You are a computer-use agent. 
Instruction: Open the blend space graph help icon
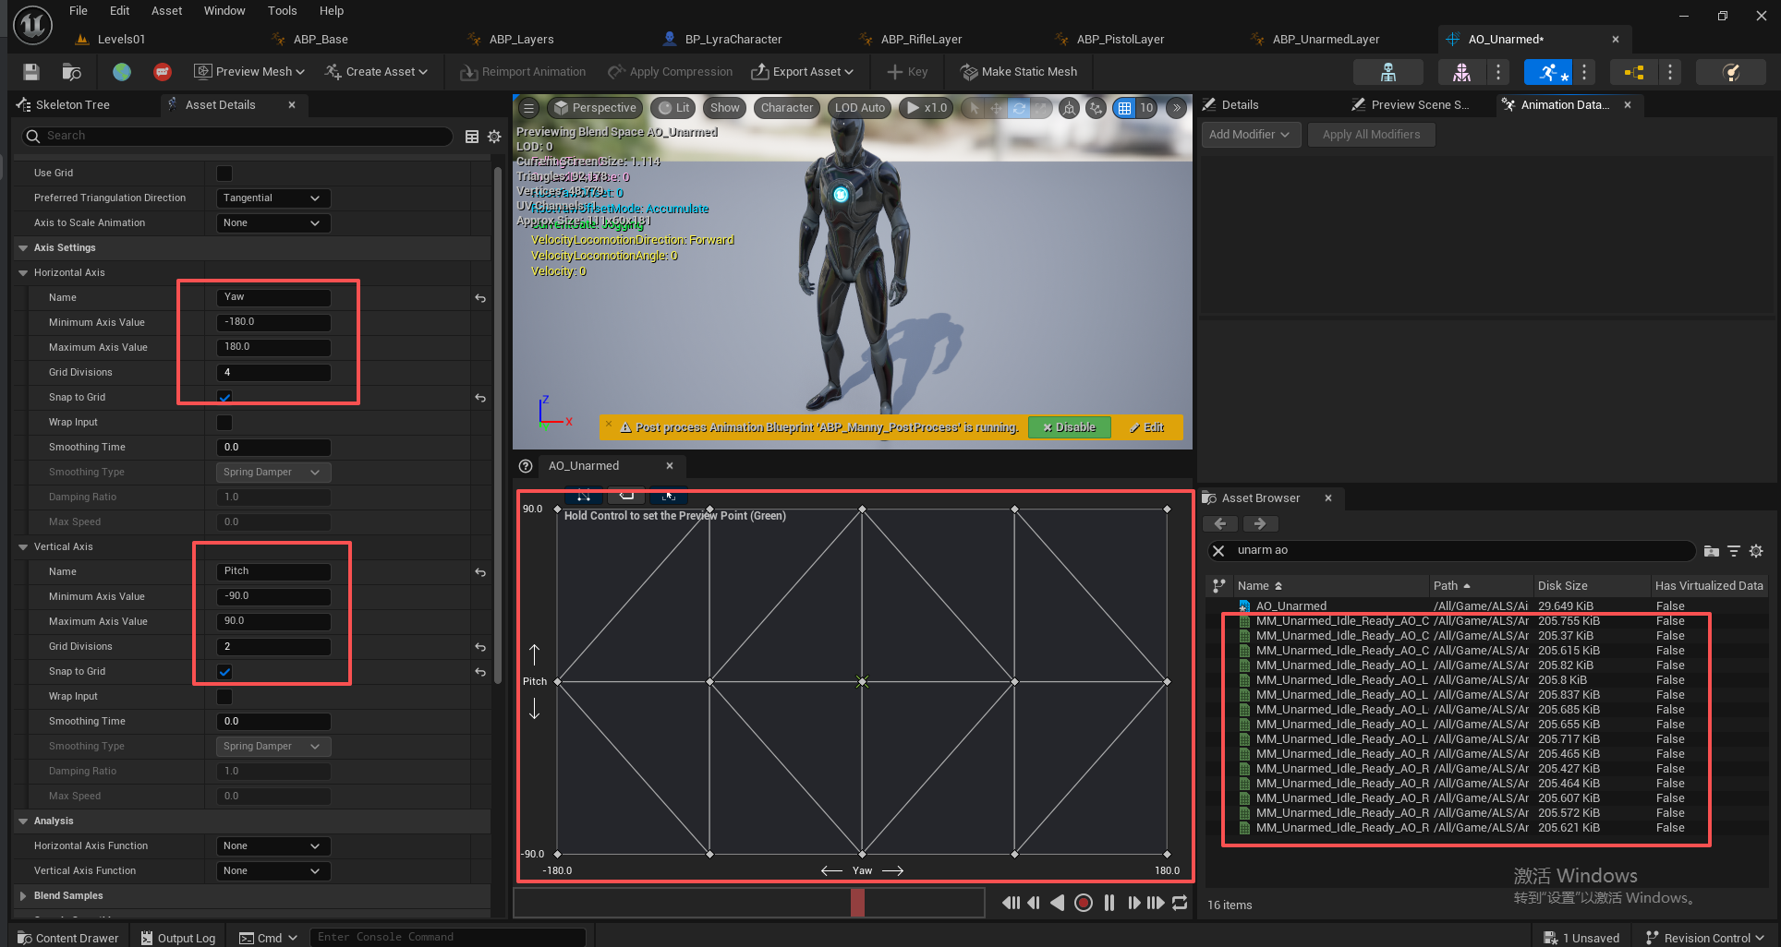coord(526,466)
